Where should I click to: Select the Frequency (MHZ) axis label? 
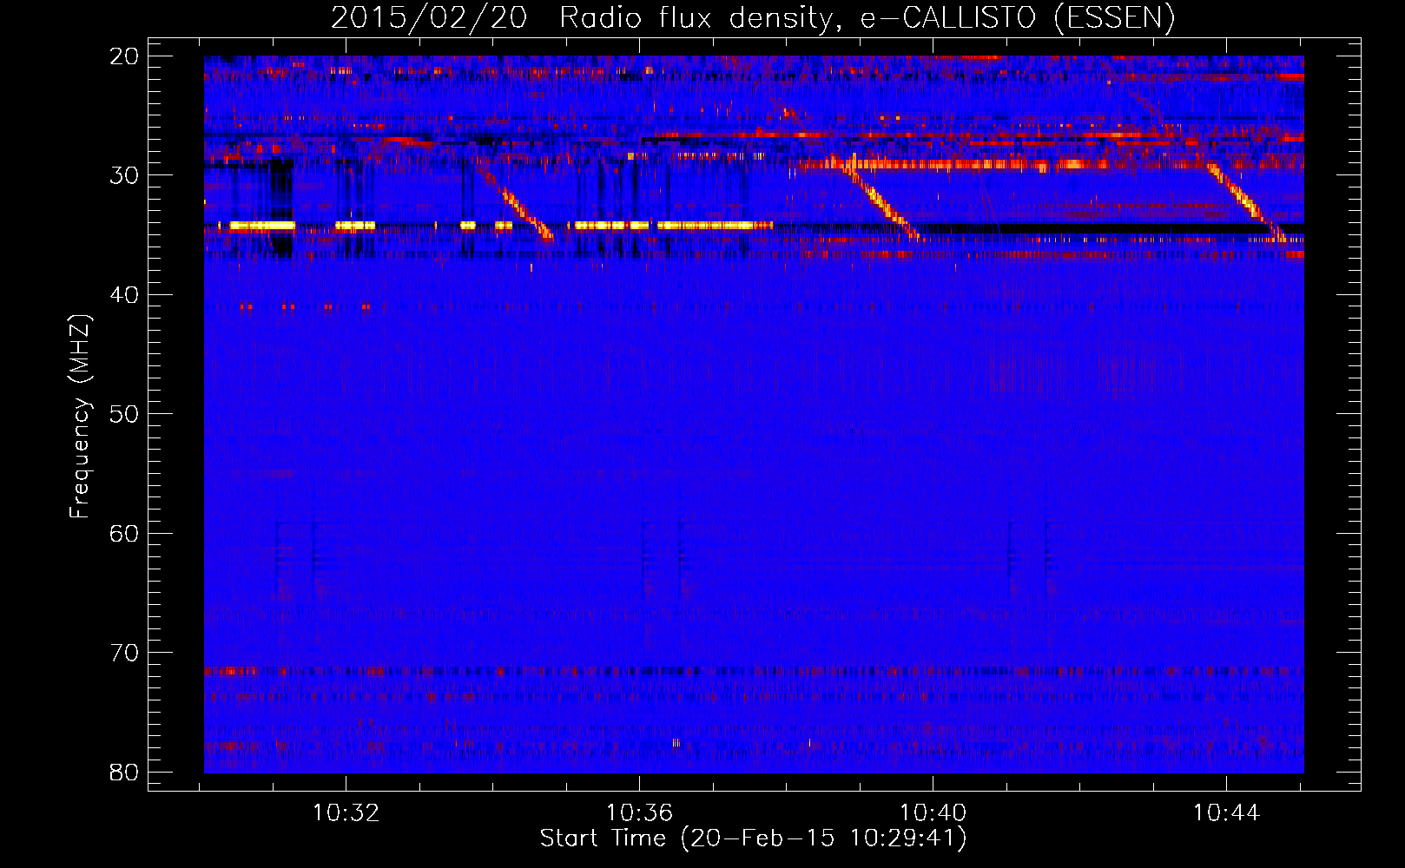tap(80, 417)
